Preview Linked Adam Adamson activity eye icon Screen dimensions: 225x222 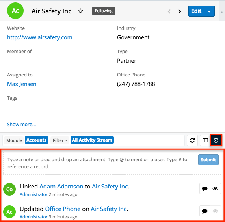pyautogui.click(x=216, y=188)
